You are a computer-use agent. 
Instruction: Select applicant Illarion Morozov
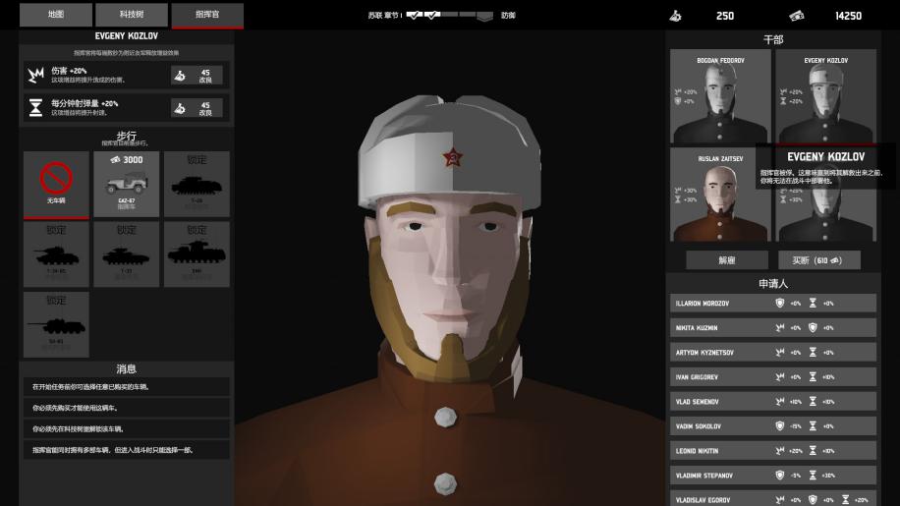773,303
